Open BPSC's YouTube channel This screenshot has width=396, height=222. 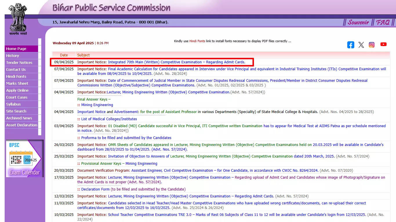[383, 44]
